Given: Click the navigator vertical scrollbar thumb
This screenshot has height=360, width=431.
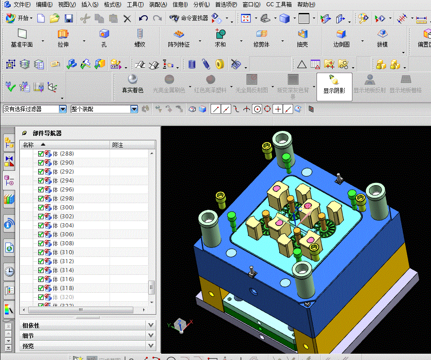Looking at the screenshot, I should pos(151,287).
